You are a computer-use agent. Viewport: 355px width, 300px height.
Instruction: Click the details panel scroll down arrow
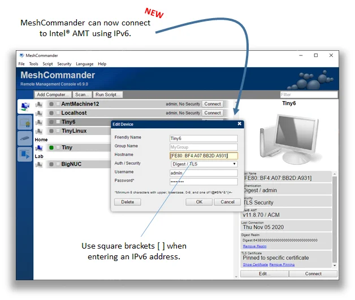tap(335, 266)
